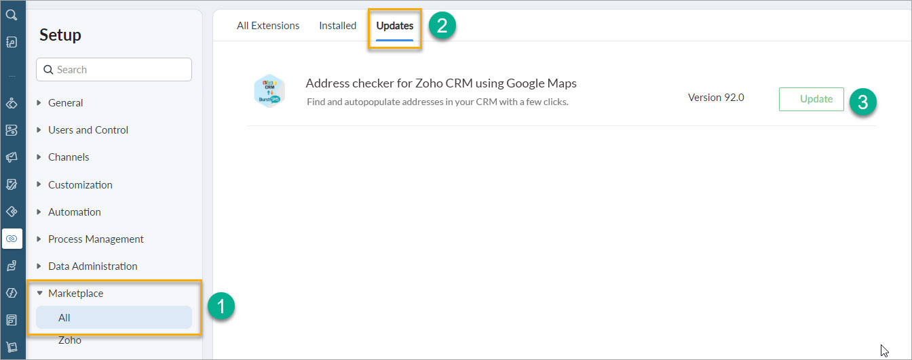
Task: Select Zoho under Marketplace
Action: 69,340
